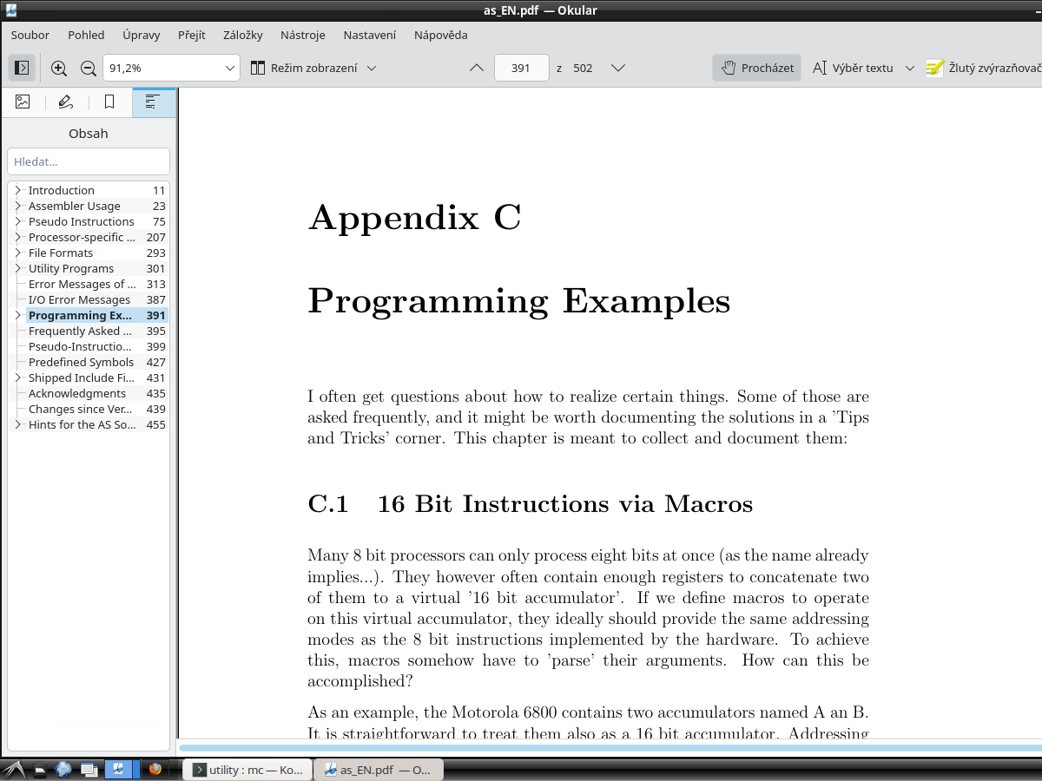The height and width of the screenshot is (781, 1042).
Task: Expand the Assembler Usage tree entry
Action: tap(17, 206)
